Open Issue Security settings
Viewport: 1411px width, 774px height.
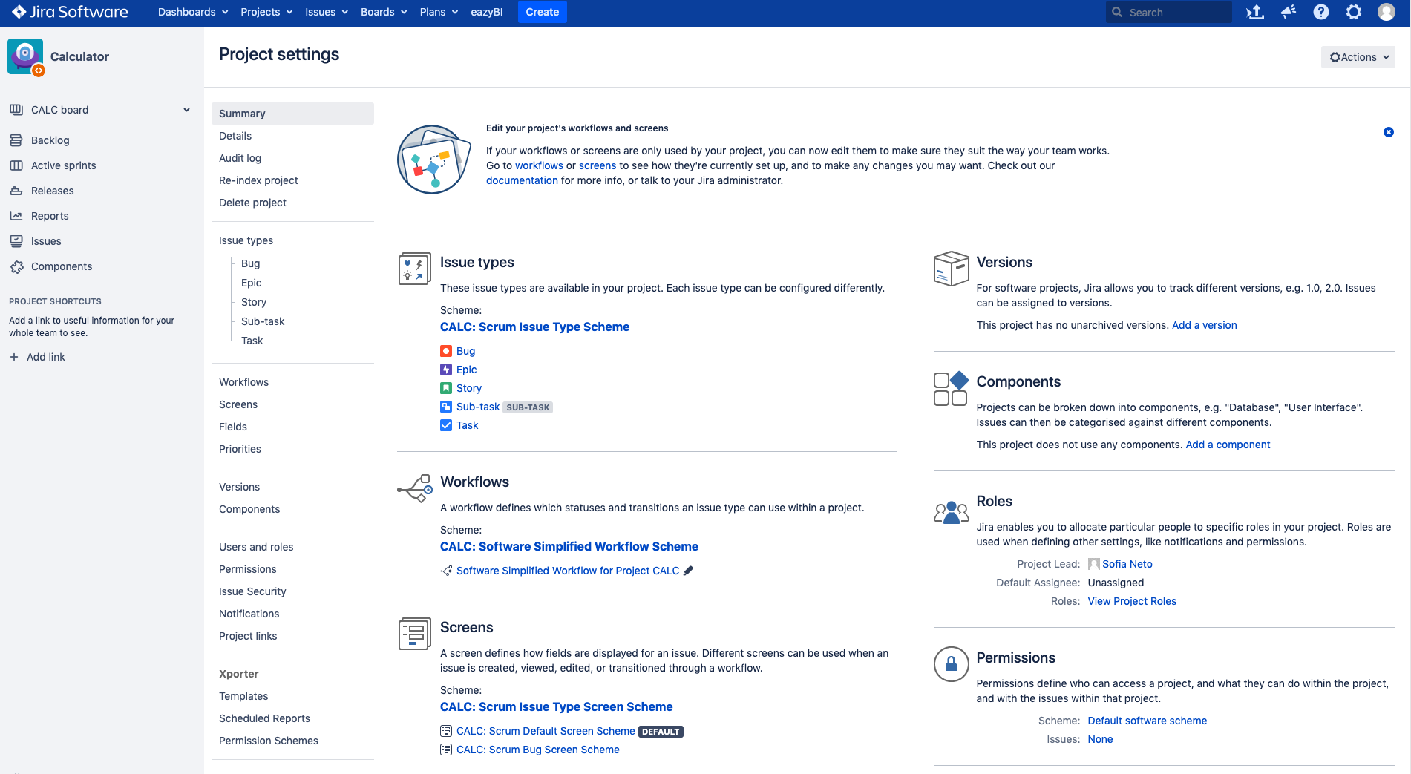coord(252,591)
